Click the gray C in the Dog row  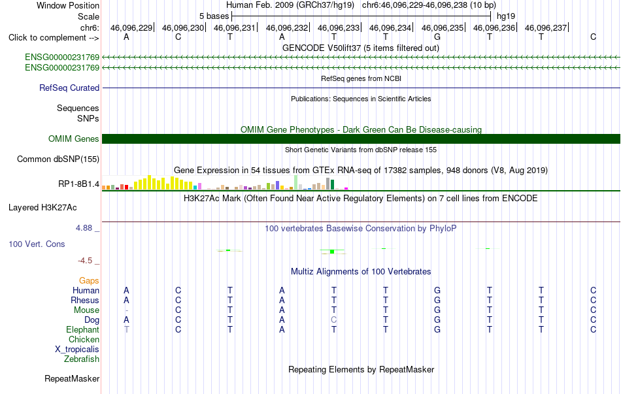(334, 320)
